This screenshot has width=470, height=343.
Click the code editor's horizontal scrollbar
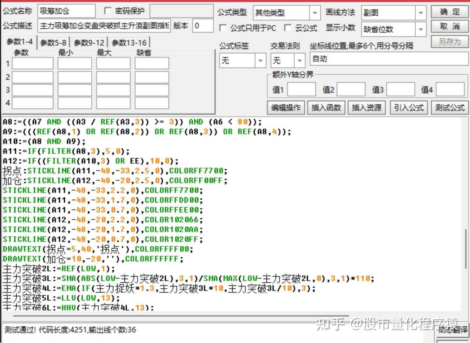coord(180,315)
